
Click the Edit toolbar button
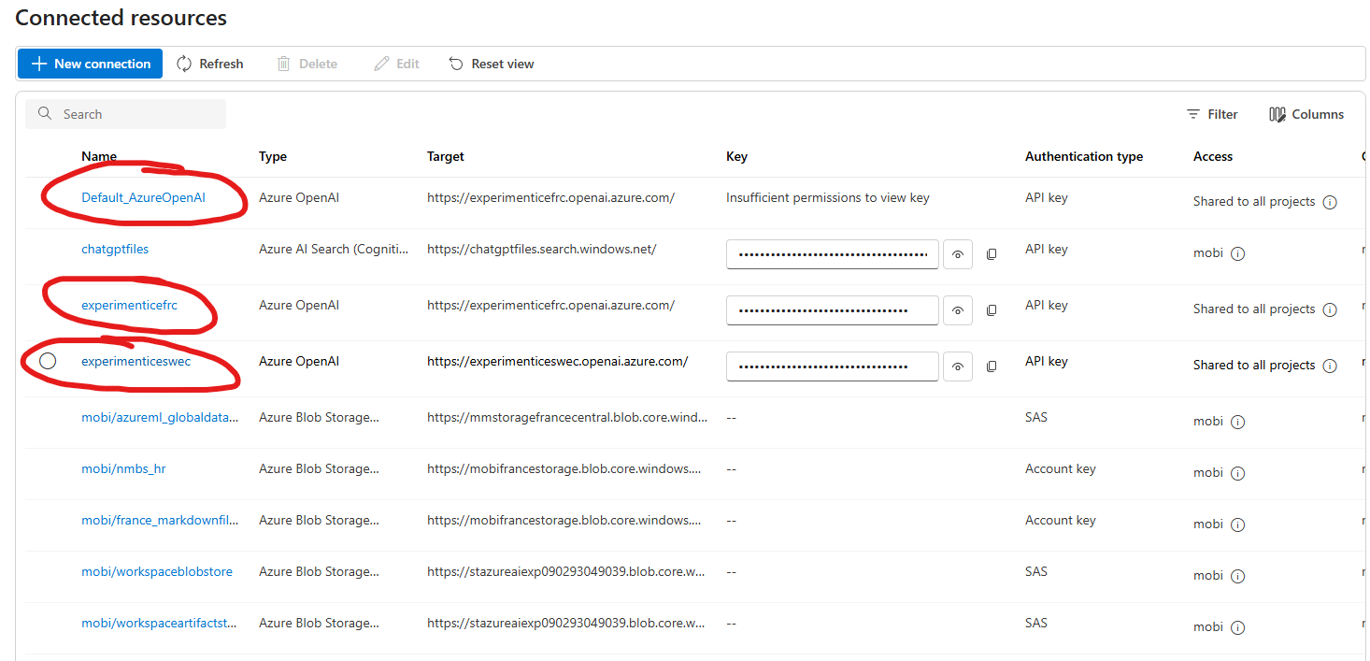point(397,64)
